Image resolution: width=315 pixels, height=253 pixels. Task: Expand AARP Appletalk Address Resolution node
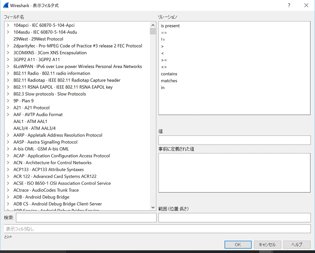click(x=8, y=135)
